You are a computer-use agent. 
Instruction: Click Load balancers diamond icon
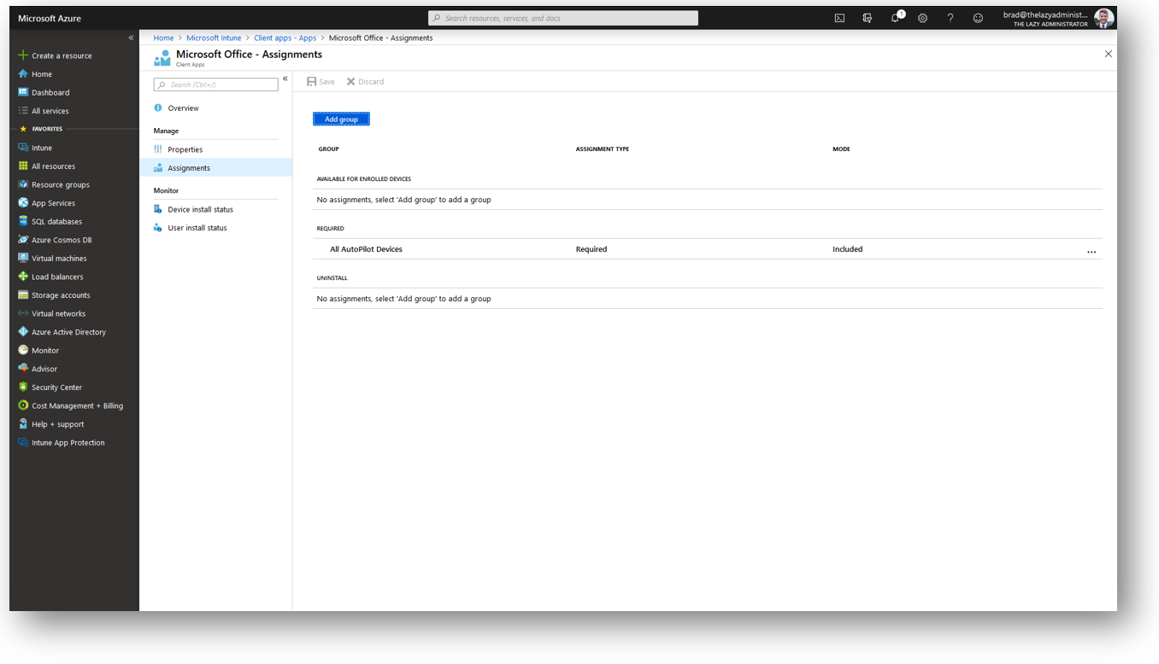click(x=23, y=277)
